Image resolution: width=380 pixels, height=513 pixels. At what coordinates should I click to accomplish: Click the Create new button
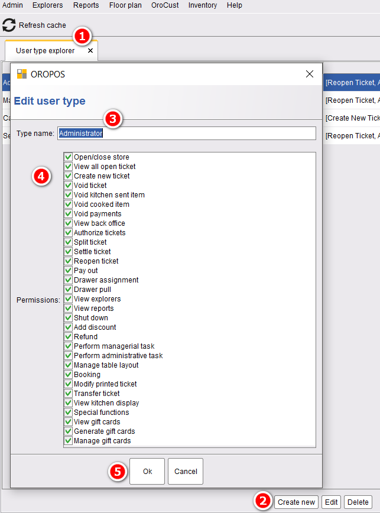pos(296,502)
